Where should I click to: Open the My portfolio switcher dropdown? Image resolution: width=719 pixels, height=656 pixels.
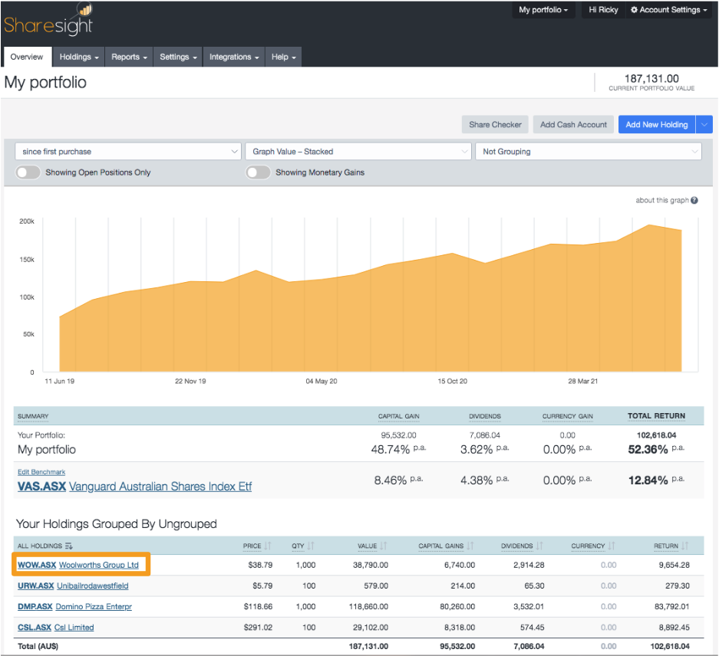click(543, 10)
